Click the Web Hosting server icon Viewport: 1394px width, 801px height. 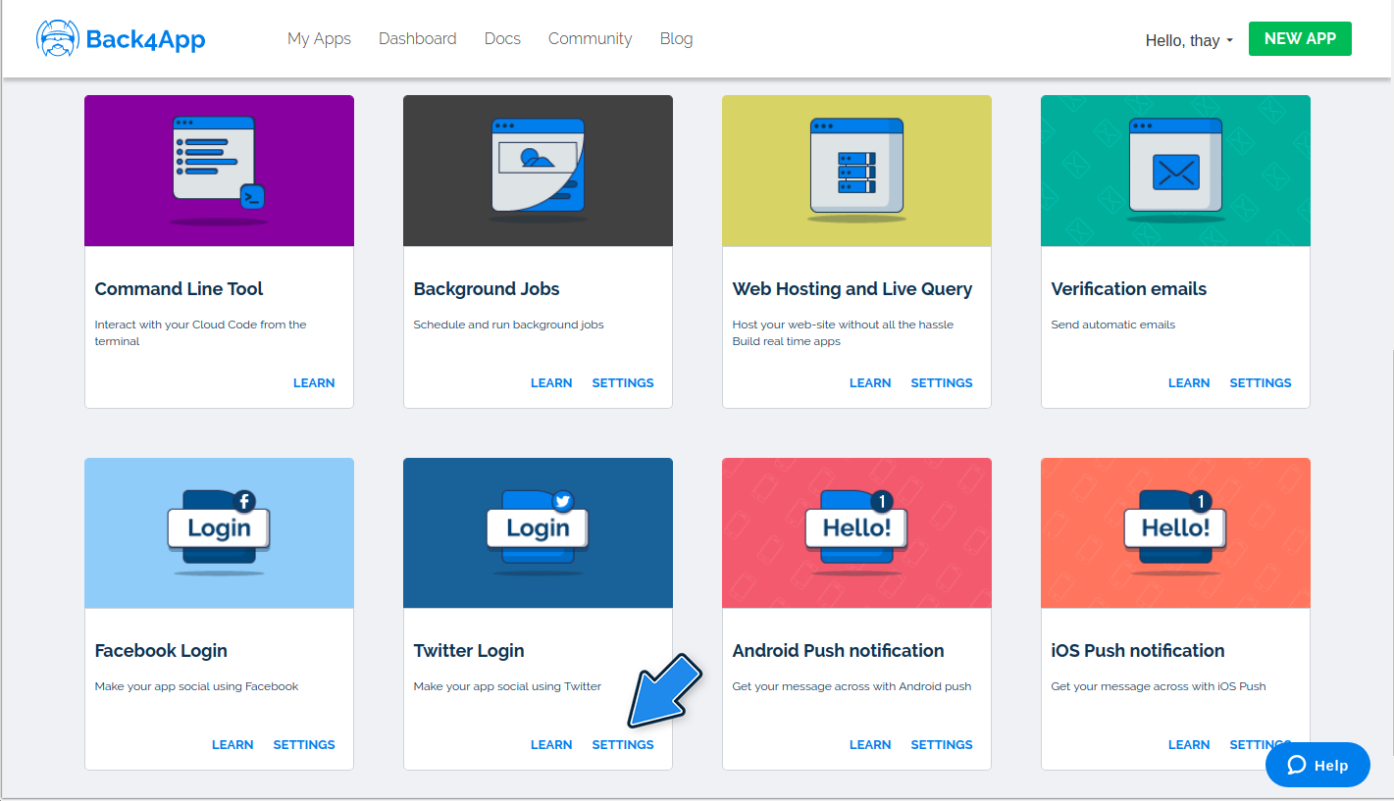click(856, 170)
